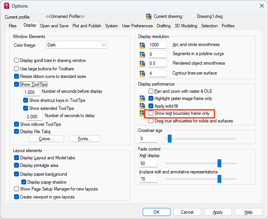
Task: Toggle Display File Tabs checkbox
Action: [x=16, y=132]
